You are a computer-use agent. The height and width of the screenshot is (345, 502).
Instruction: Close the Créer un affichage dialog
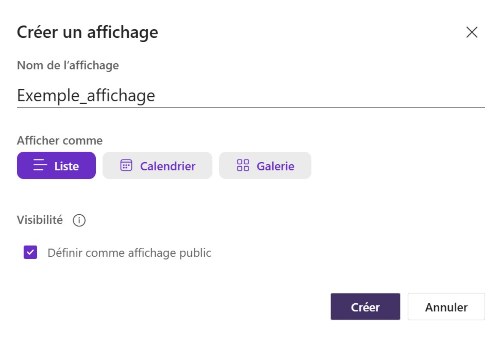pyautogui.click(x=472, y=32)
